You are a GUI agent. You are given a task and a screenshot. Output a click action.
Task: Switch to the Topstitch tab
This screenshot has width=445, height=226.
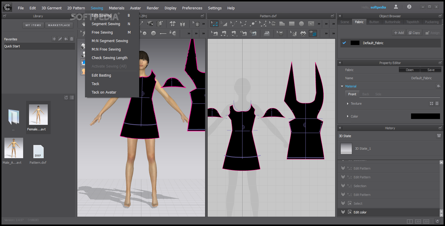click(412, 22)
